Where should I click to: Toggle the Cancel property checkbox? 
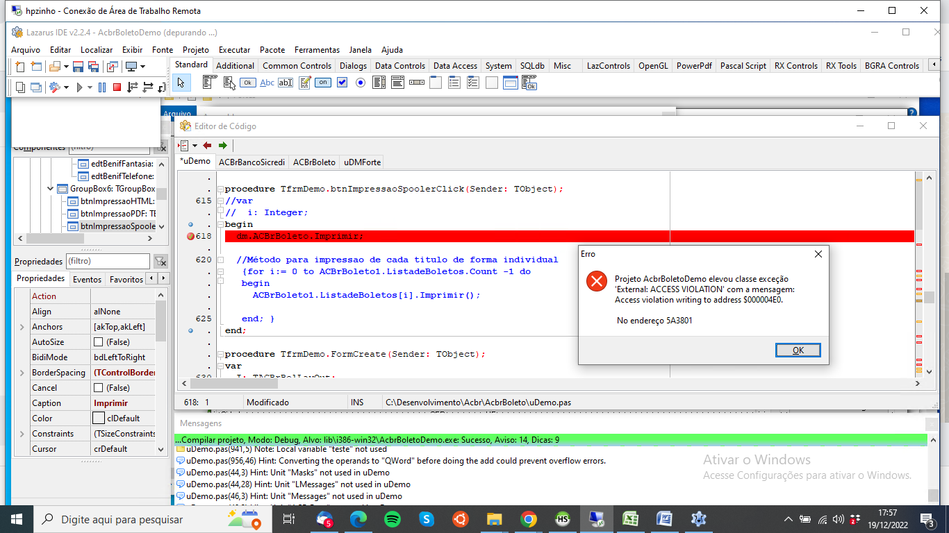point(99,388)
